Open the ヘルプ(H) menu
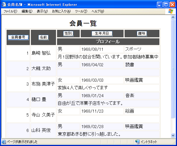 98,11
